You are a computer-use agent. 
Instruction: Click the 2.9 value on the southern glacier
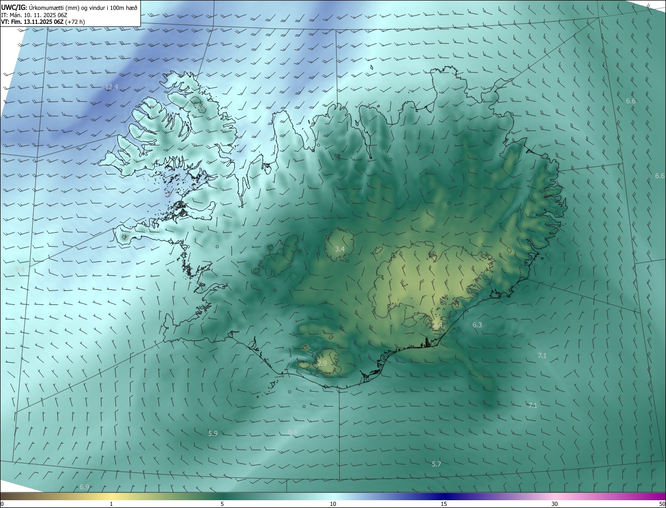(322, 364)
